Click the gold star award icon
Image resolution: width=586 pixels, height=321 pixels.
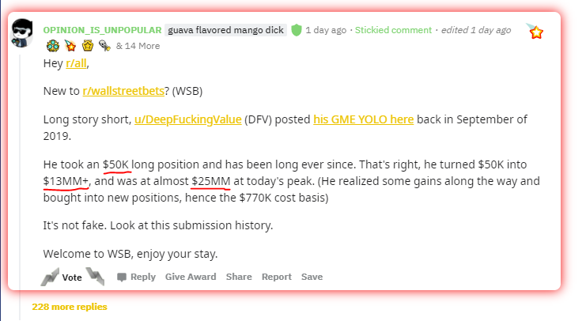click(x=535, y=32)
